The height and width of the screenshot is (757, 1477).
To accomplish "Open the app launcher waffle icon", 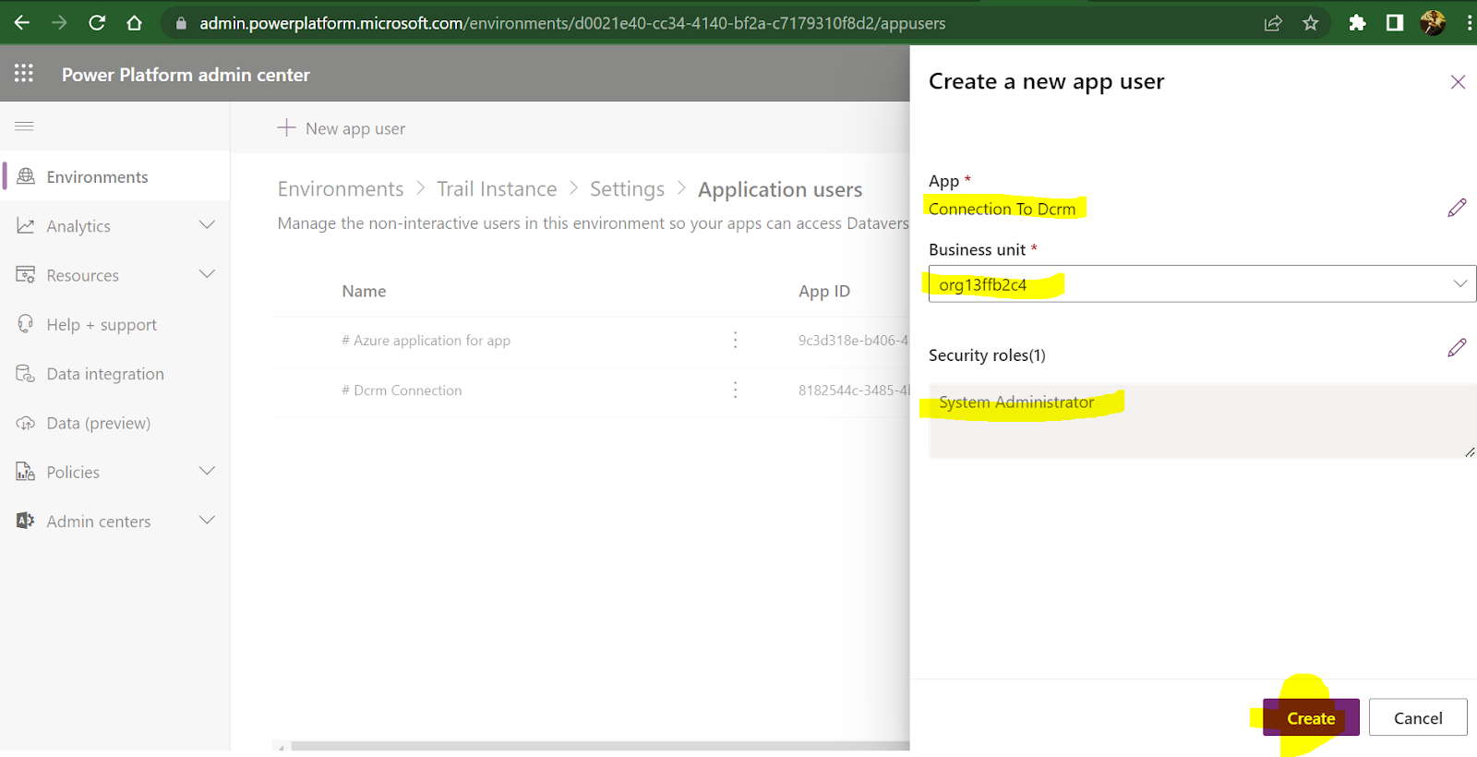I will click(24, 74).
